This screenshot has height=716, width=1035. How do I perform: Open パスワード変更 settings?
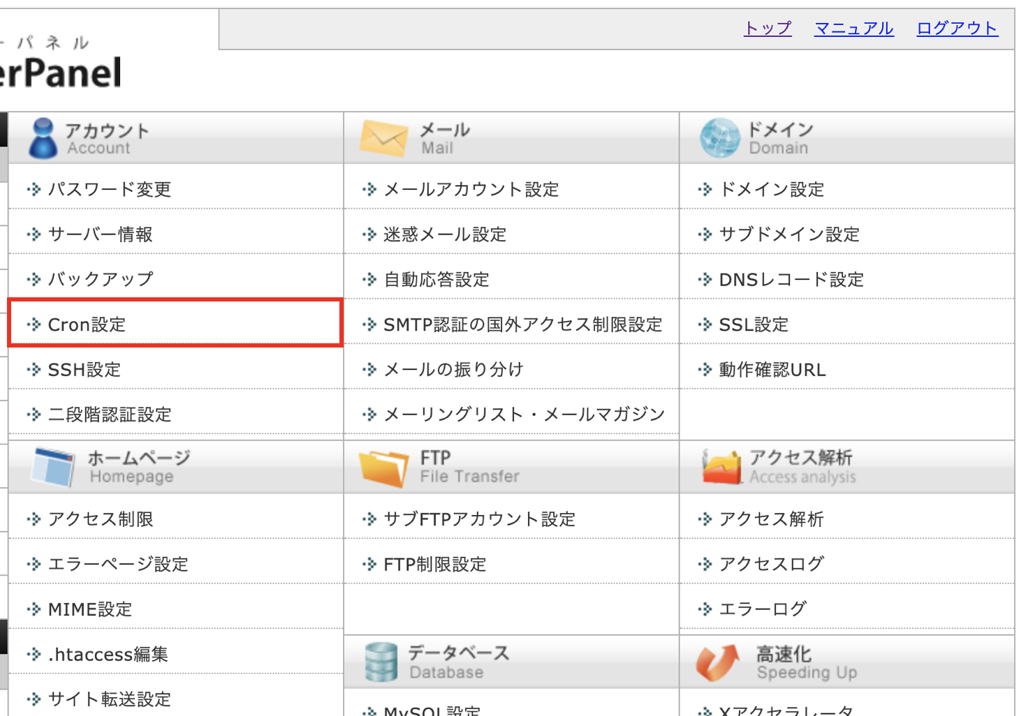[x=109, y=189]
